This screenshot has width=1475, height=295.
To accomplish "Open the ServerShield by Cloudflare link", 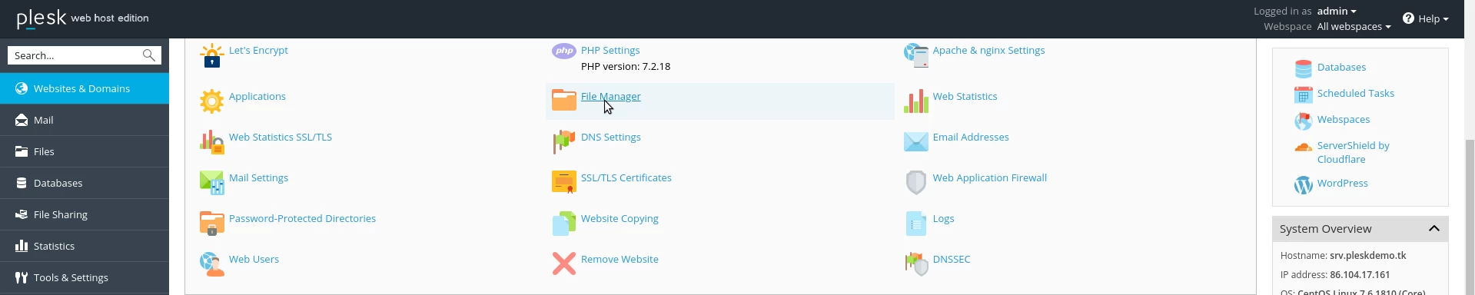I will click(1353, 152).
